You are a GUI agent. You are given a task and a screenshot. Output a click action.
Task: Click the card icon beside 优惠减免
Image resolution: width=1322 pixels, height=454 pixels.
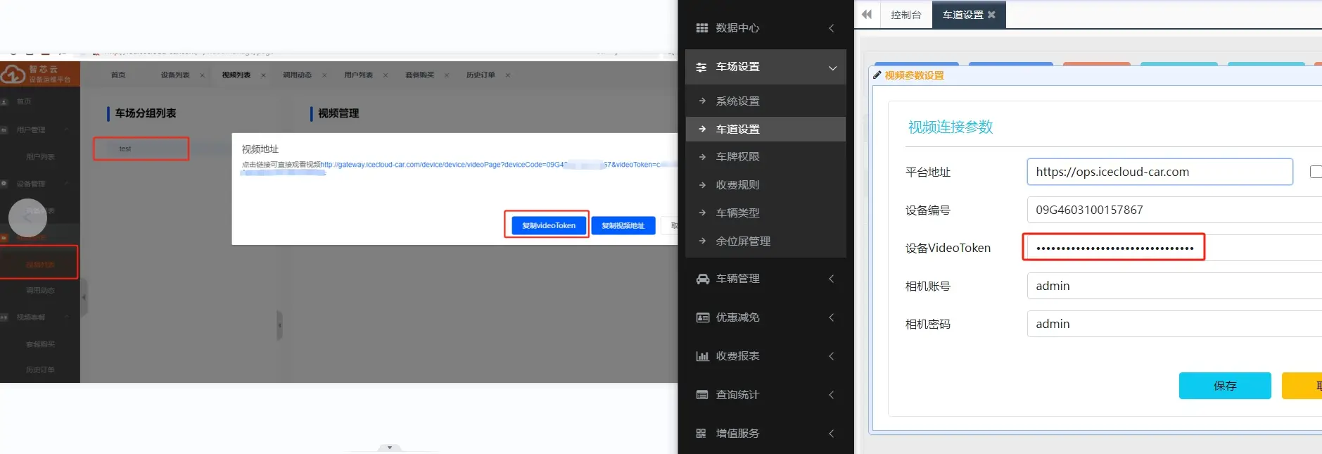pyautogui.click(x=702, y=317)
